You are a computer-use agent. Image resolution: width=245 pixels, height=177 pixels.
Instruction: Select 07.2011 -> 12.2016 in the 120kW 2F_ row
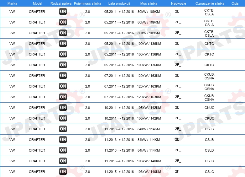(119, 97)
